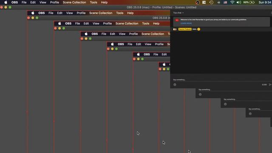This screenshot has width=272, height=153.
Task: Open the File menu in the top menu bar
Action: (24, 3)
